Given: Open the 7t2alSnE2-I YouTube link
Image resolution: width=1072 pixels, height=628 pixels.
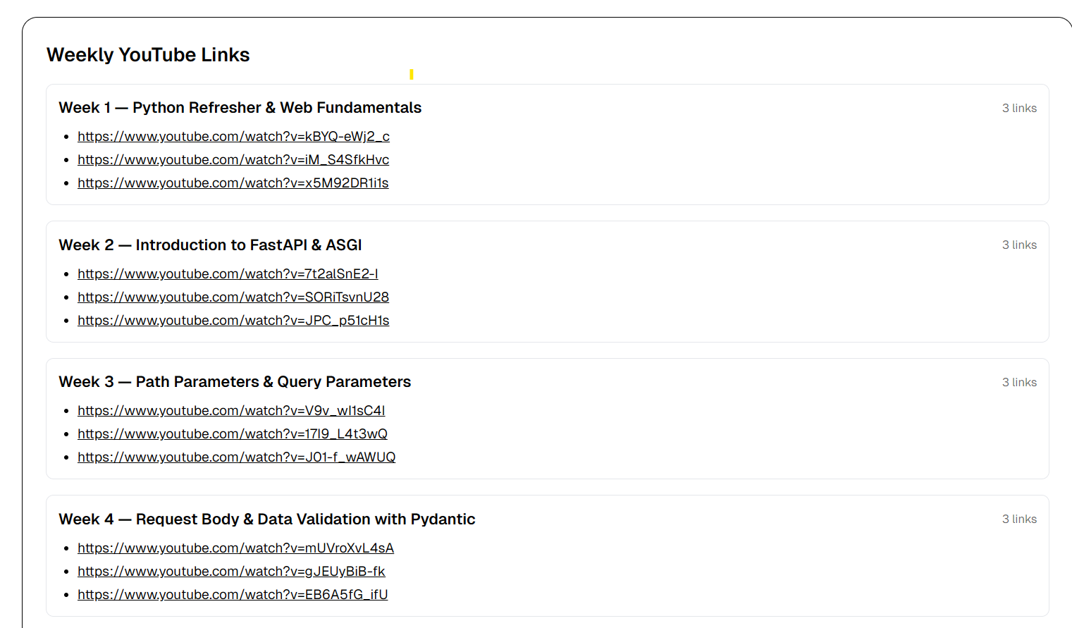Looking at the screenshot, I should click(x=228, y=273).
